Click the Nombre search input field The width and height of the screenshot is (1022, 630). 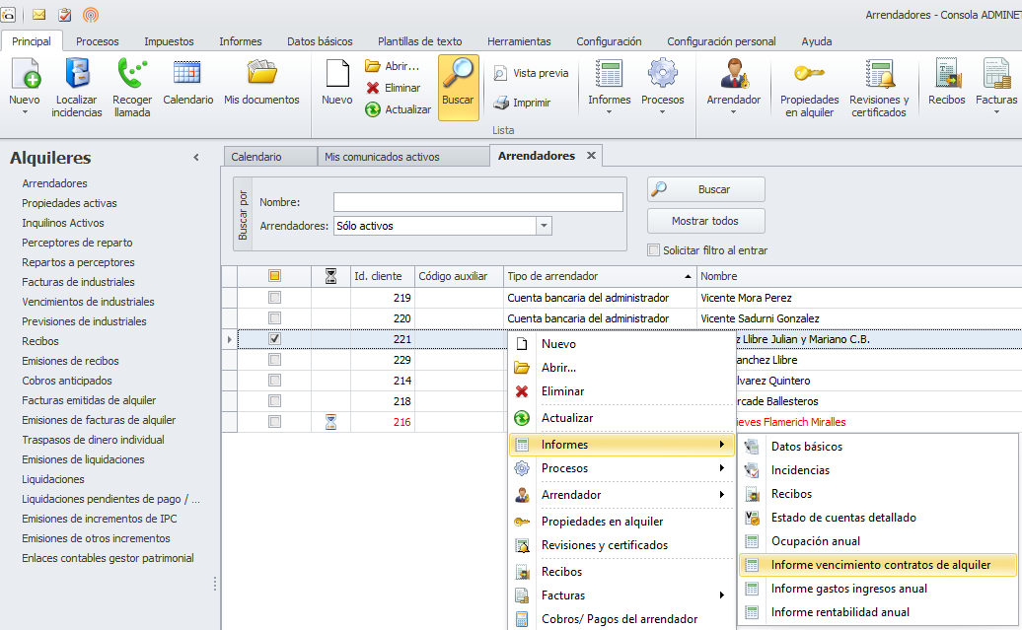[477, 202]
